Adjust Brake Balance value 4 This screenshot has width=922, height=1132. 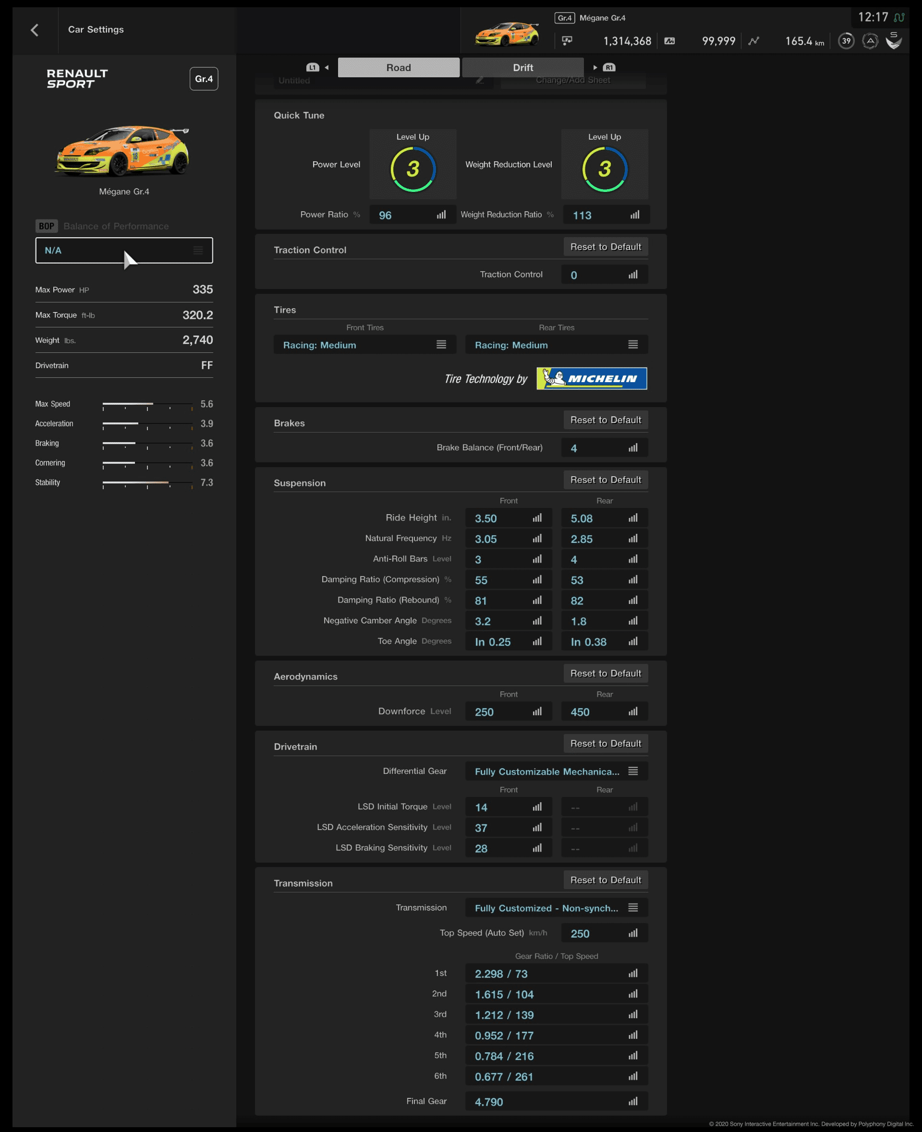point(605,447)
